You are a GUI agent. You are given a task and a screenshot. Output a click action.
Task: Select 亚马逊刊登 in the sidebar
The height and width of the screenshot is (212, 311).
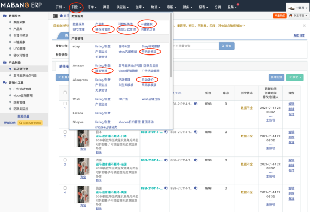tap(21, 69)
